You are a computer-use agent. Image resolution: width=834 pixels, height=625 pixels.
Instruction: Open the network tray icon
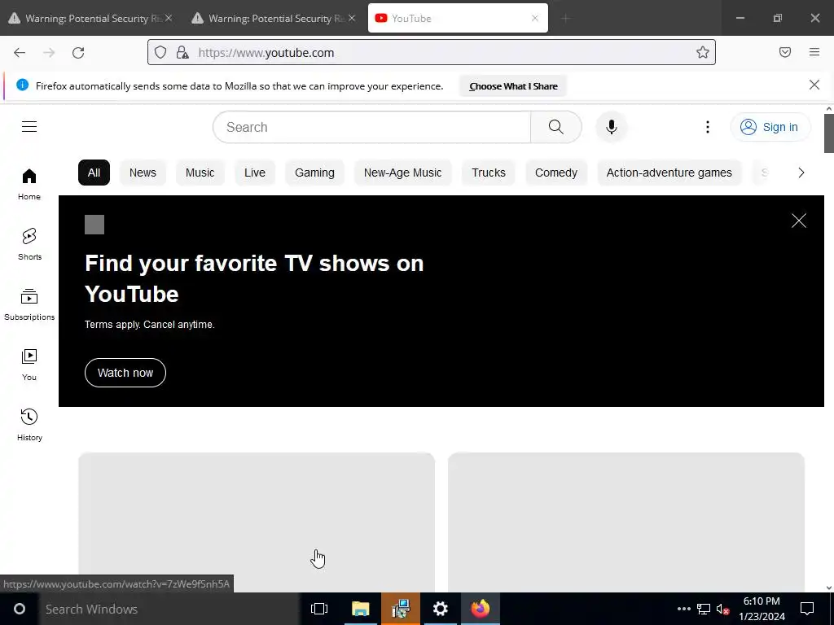tap(704, 609)
